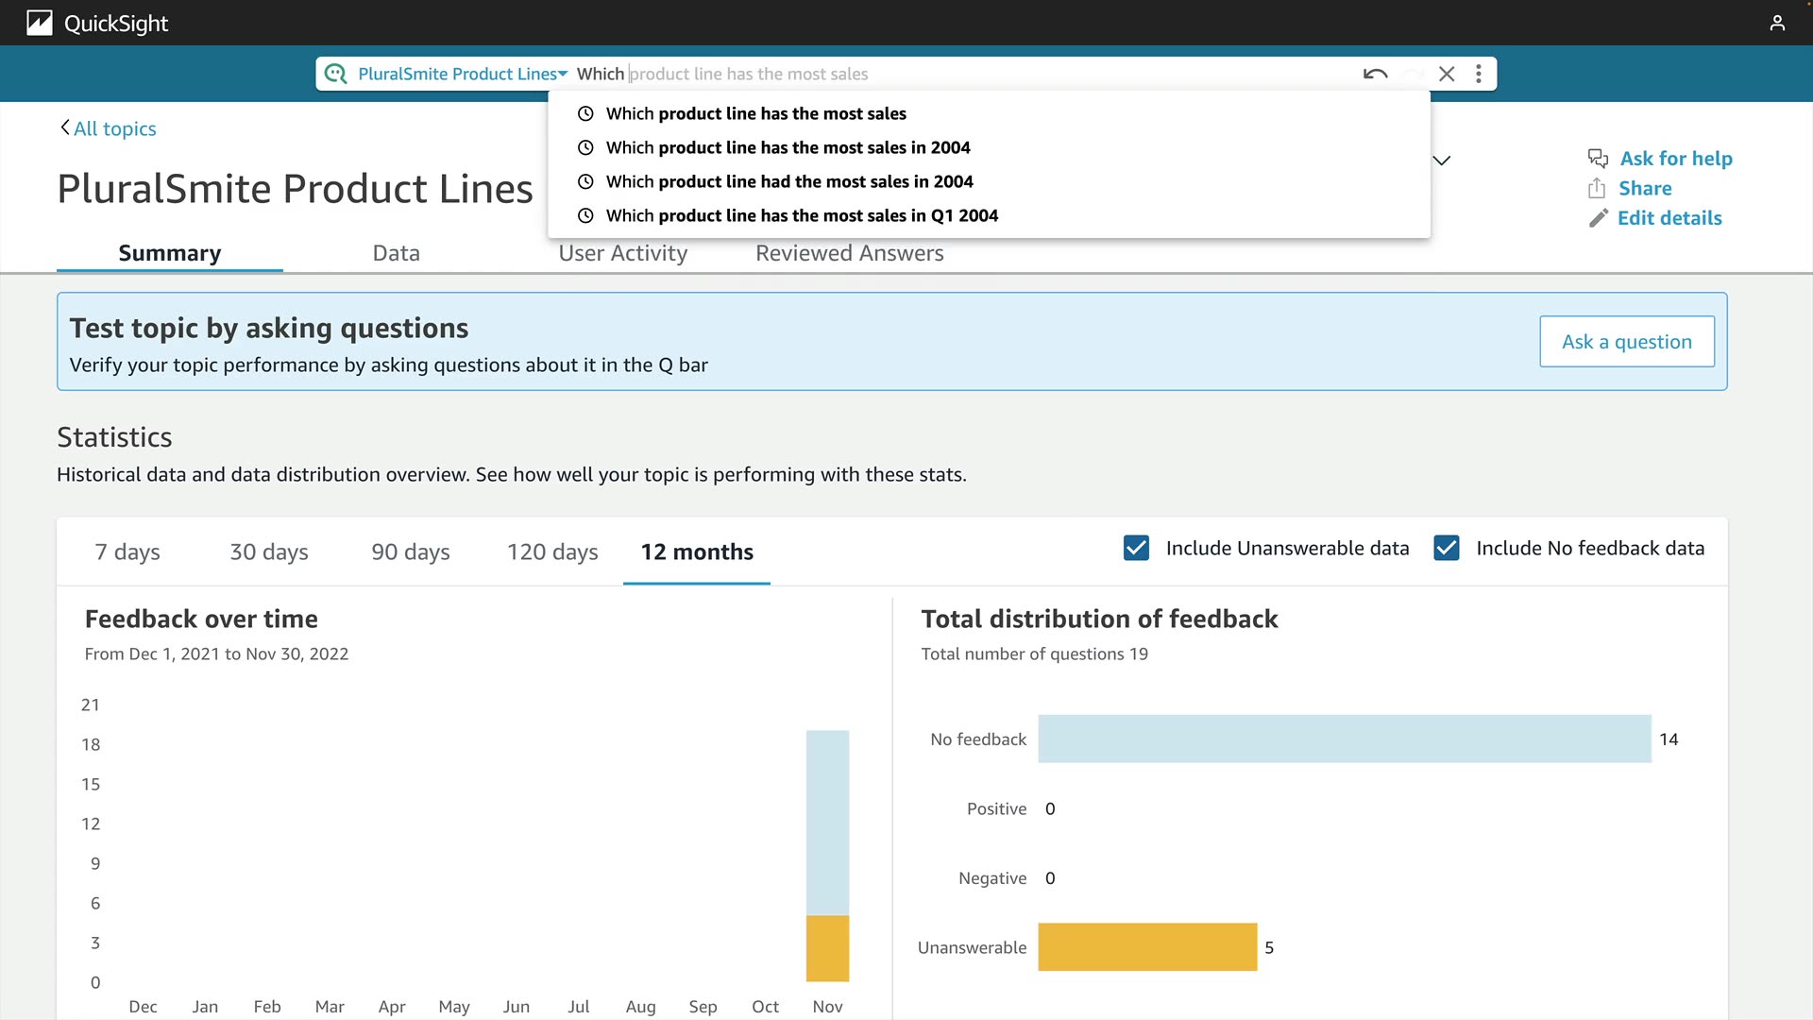Open the PluralSmite Product Lines topic dropdown

point(462,74)
